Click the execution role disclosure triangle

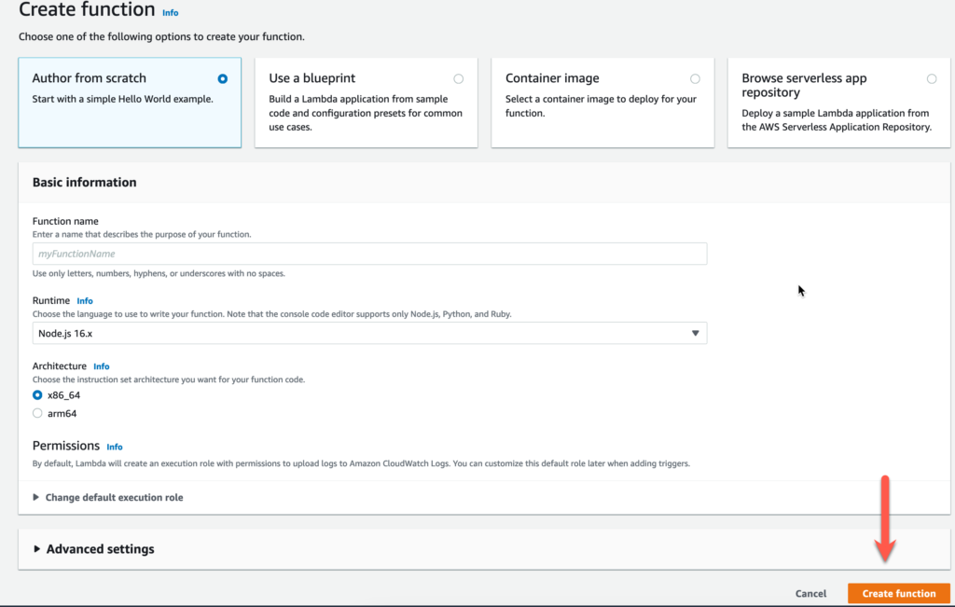click(x=36, y=498)
